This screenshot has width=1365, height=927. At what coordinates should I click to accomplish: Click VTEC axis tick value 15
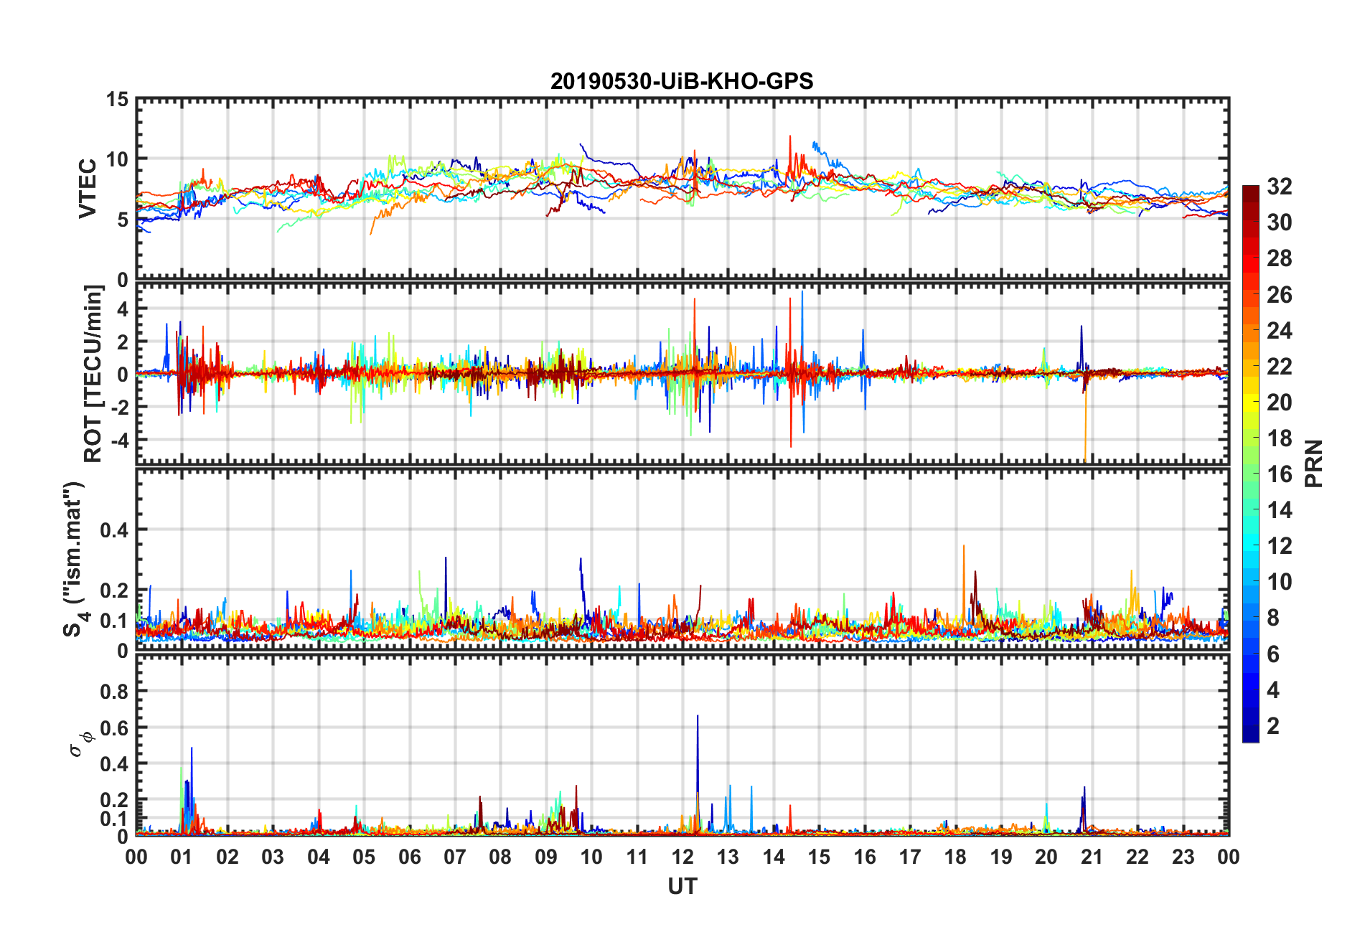tap(118, 100)
